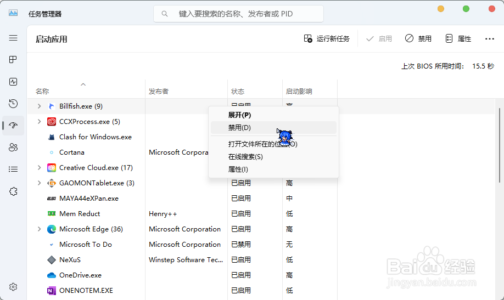The width and height of the screenshot is (504, 300).
Task: Click the vertical scrollbar of the list
Action: 500,145
